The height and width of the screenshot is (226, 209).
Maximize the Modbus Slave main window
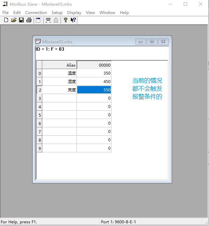pyautogui.click(x=185, y=4)
